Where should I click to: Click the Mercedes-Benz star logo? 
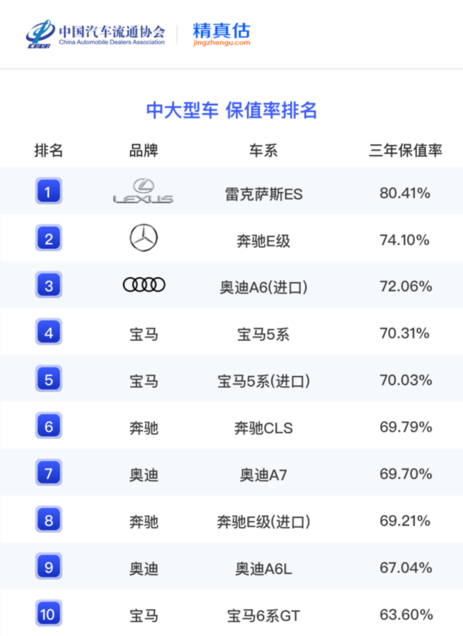pyautogui.click(x=144, y=238)
